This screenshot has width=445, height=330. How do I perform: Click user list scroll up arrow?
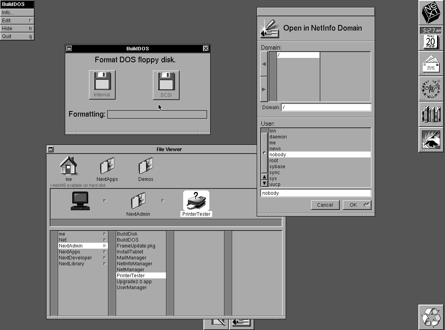pos(265,177)
